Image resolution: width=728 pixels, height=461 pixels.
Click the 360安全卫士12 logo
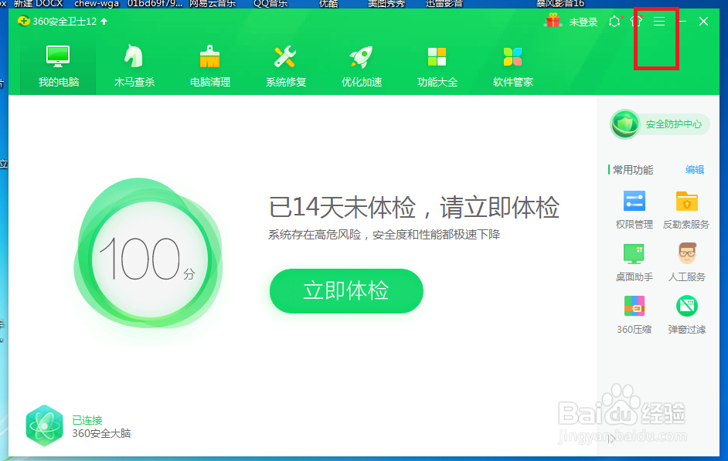[x=23, y=22]
